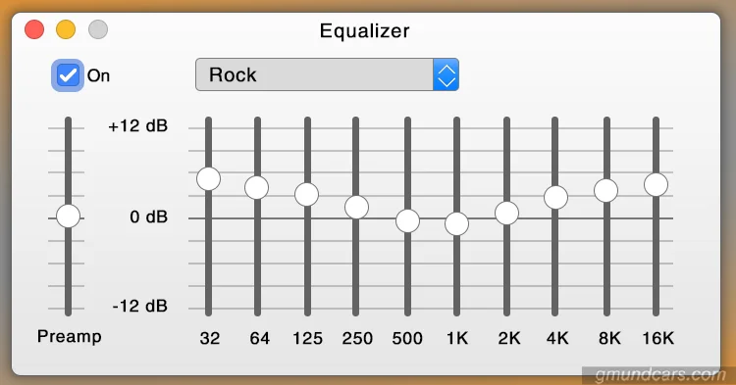Click the '125' frequency label
Screen dimensions: 736x385
(x=307, y=338)
